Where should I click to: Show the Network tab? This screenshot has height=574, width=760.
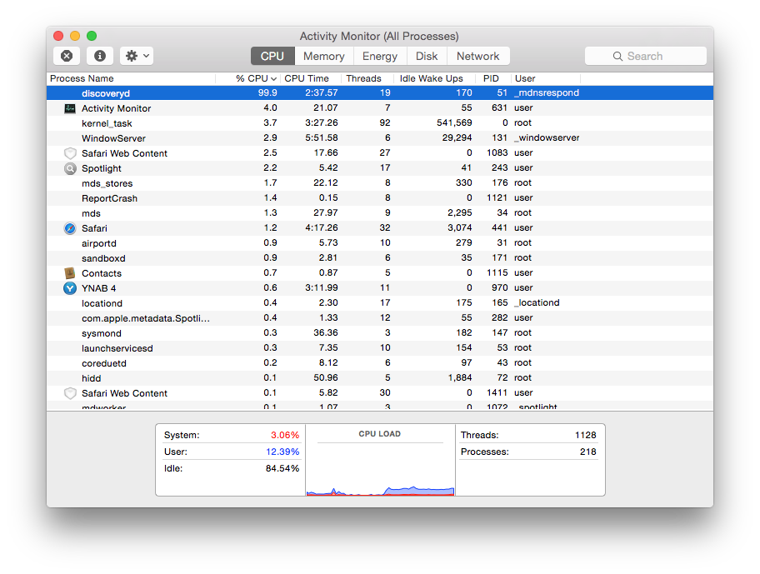[477, 56]
